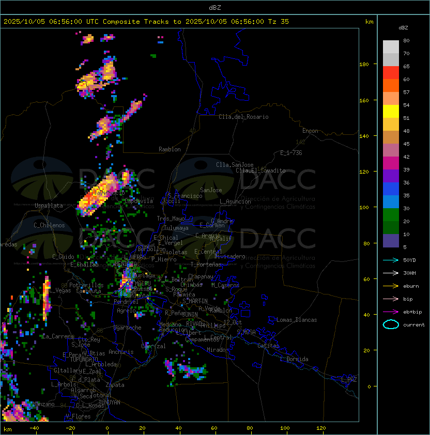The width and height of the screenshot is (430, 435).
Task: Click the 'Mirador' place label
Action: click(218, 350)
